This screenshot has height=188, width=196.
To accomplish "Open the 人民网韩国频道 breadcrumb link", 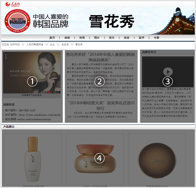I will tap(35, 44).
